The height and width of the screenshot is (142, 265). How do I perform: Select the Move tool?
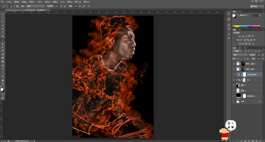coord(3,14)
